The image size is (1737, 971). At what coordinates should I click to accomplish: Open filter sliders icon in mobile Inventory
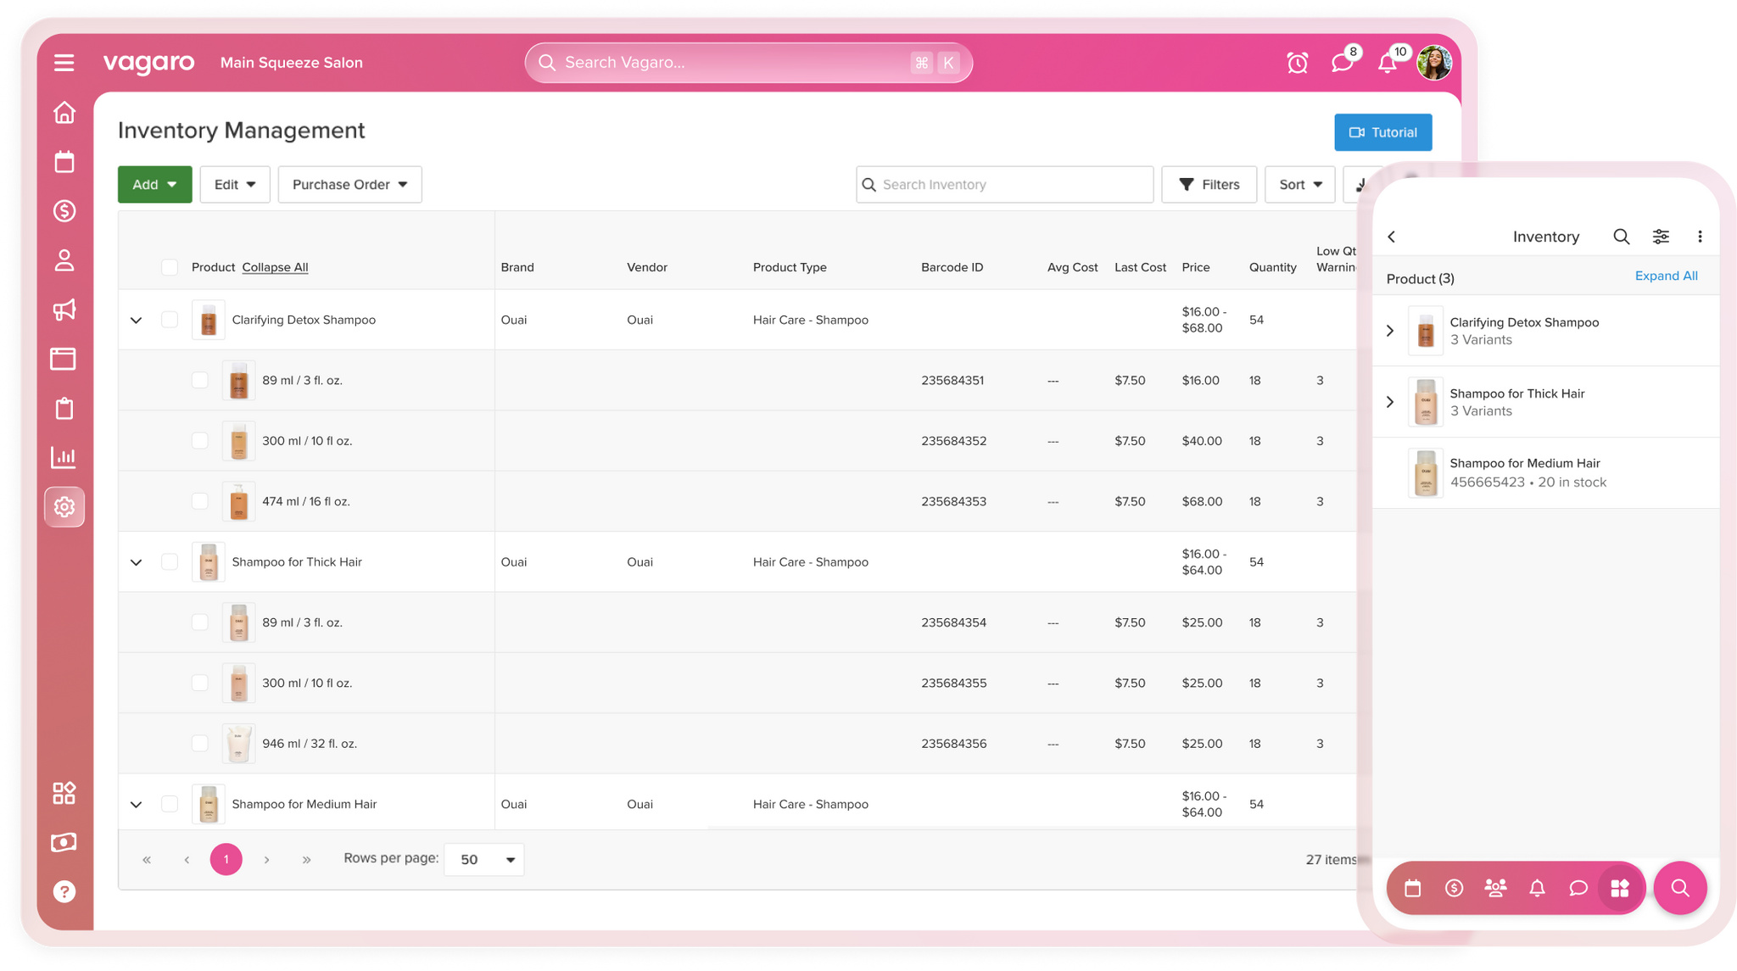1661,237
